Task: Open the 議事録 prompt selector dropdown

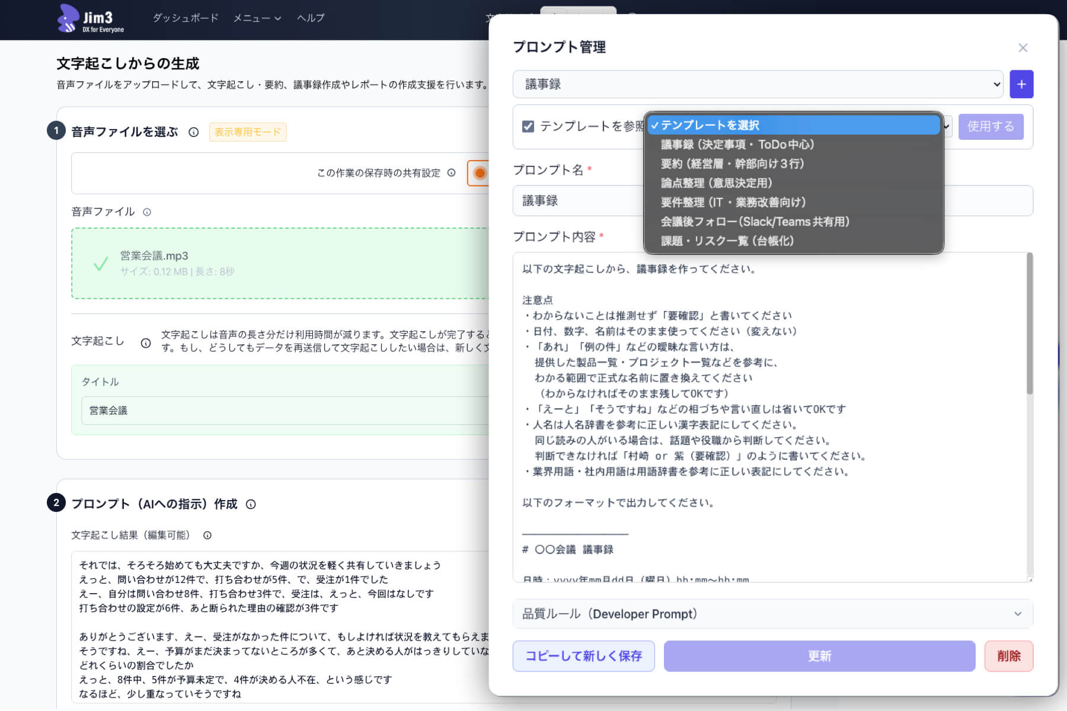Action: [x=758, y=84]
